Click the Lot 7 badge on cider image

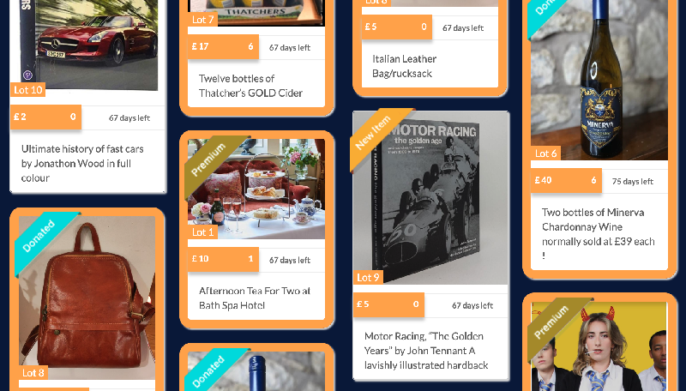tap(202, 20)
